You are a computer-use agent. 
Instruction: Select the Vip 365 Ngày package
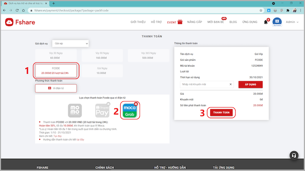point(149,56)
